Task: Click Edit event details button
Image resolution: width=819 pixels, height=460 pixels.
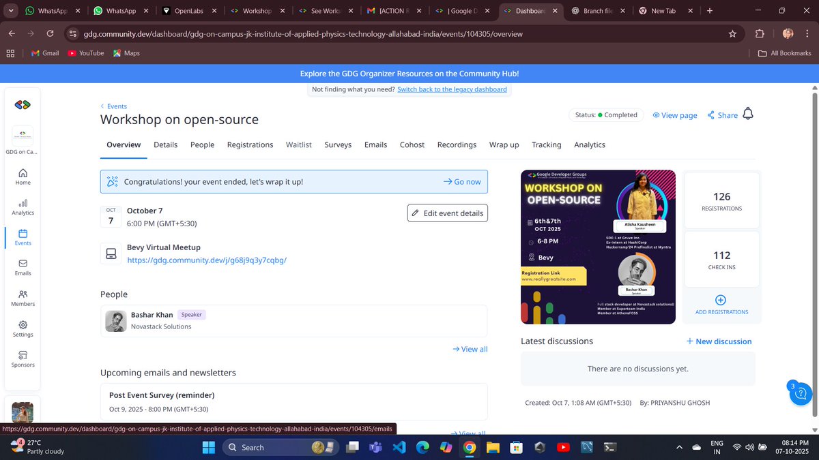Action: (448, 213)
